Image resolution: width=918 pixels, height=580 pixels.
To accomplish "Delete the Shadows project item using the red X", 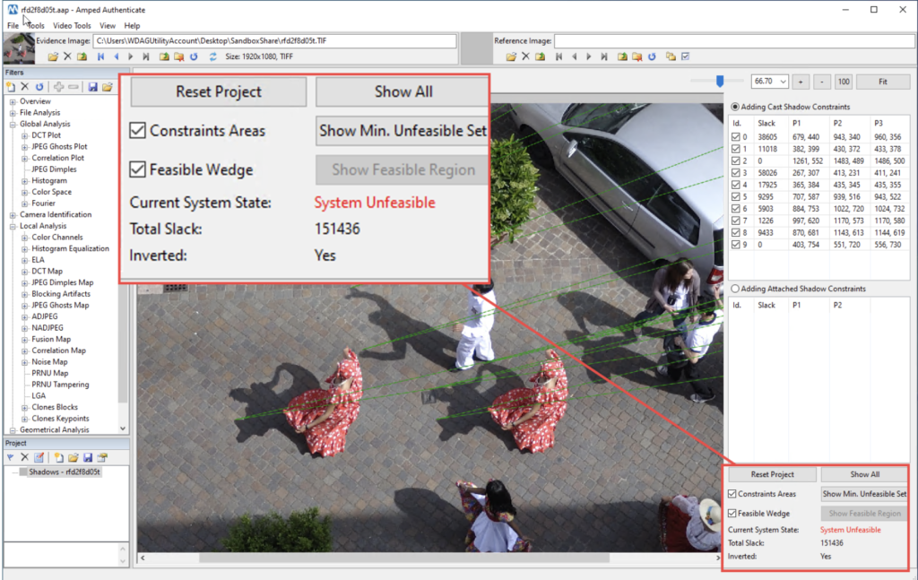I will [x=23, y=457].
